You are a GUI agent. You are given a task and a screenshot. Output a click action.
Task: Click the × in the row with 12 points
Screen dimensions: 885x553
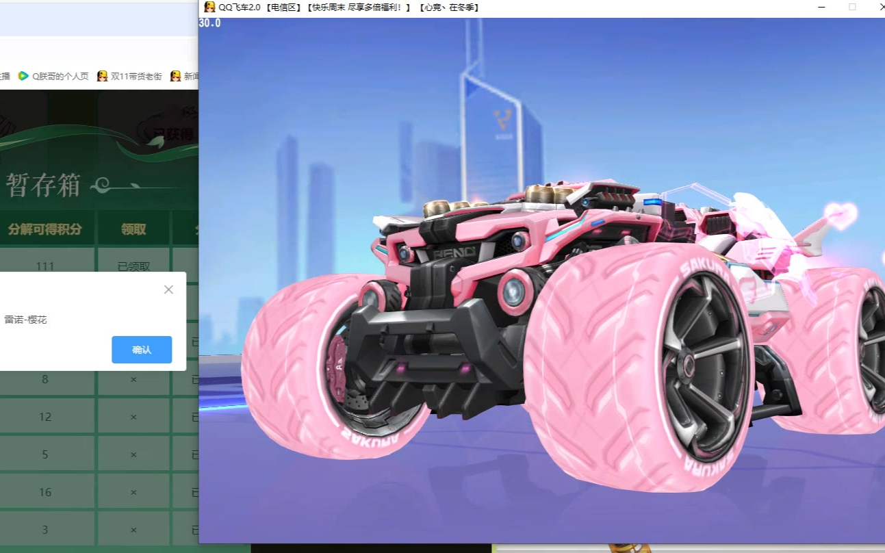(133, 417)
